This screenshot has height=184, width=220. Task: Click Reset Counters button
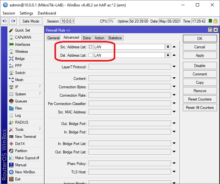click(x=200, y=99)
